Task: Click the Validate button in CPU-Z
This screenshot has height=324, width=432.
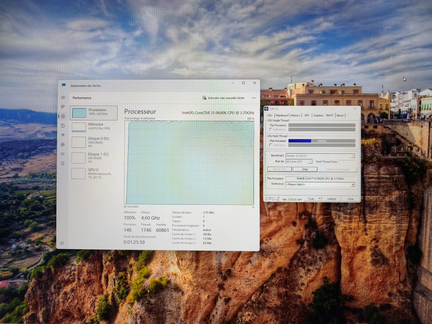Action: click(332, 199)
